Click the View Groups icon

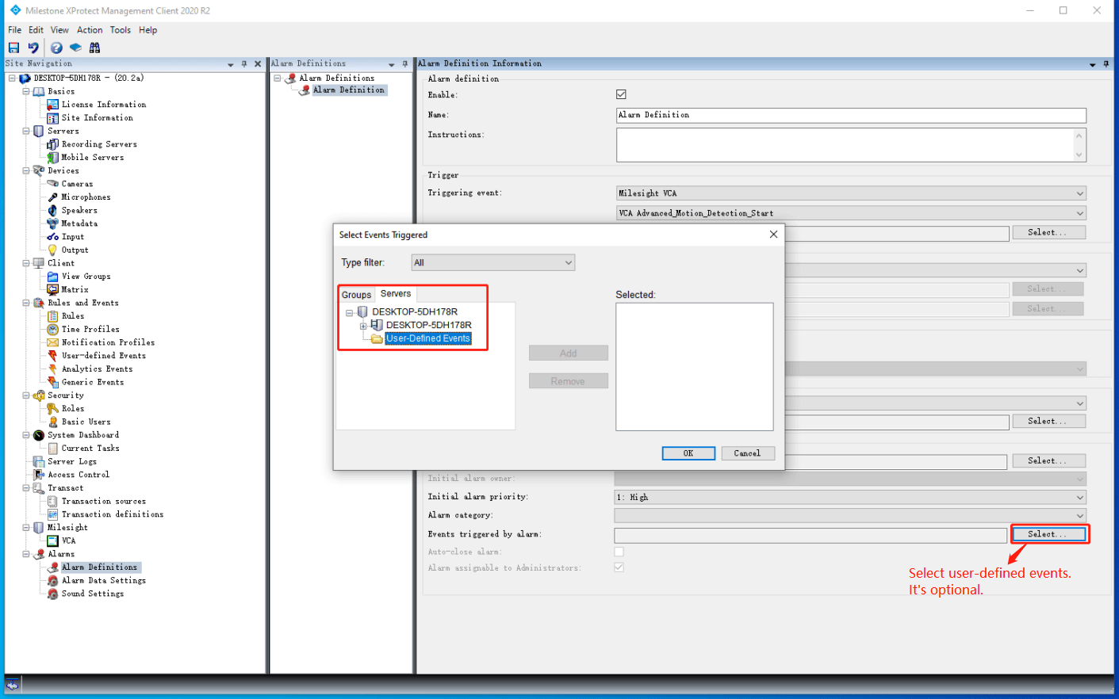[x=53, y=277]
